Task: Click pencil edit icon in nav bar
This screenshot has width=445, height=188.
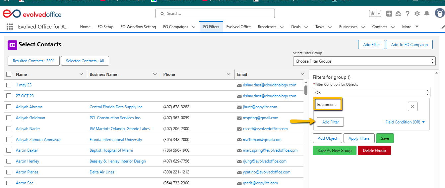Action: coord(443,27)
